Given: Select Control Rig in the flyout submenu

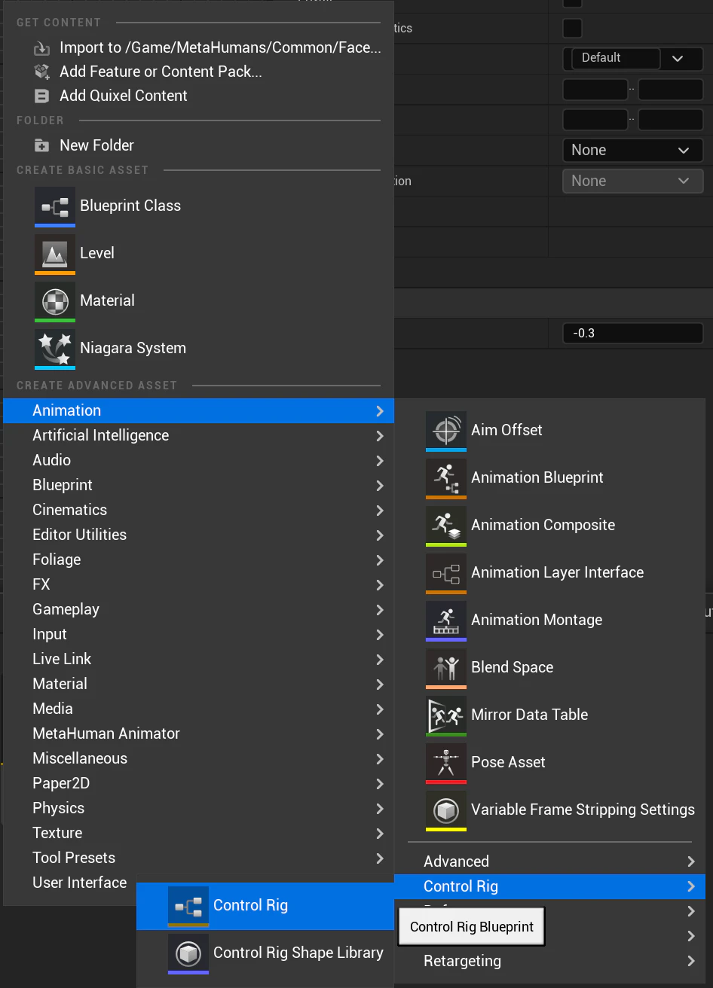Looking at the screenshot, I should pyautogui.click(x=265, y=906).
